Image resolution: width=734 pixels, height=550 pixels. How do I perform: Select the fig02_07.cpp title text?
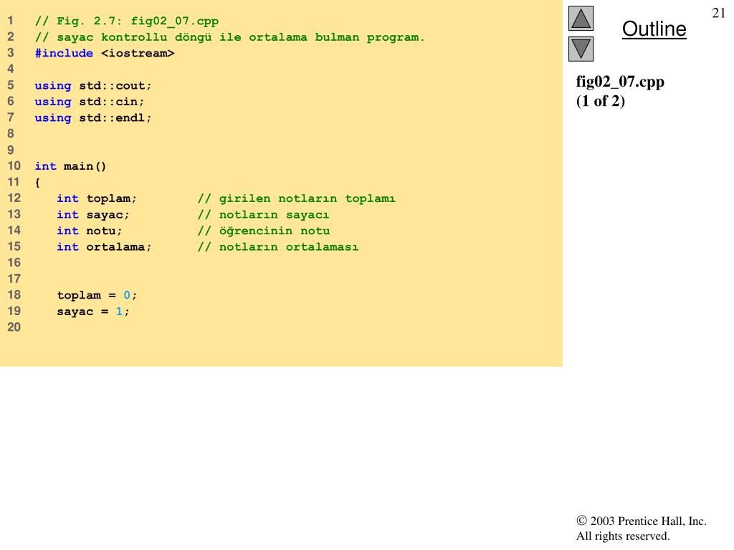point(620,82)
